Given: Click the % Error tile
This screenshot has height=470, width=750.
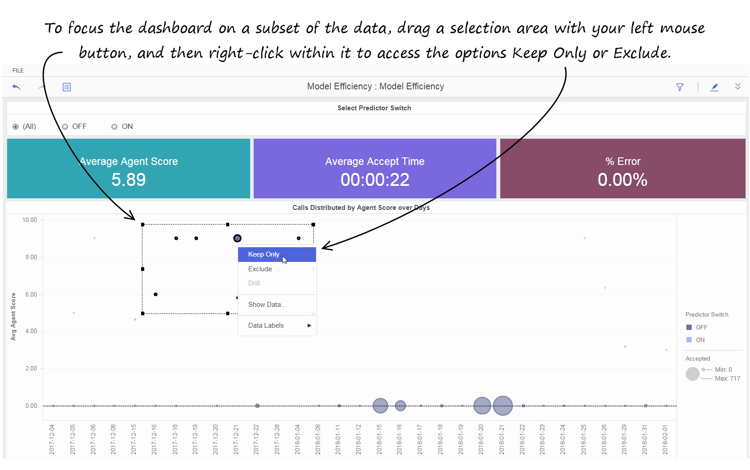Looking at the screenshot, I should tap(623, 169).
